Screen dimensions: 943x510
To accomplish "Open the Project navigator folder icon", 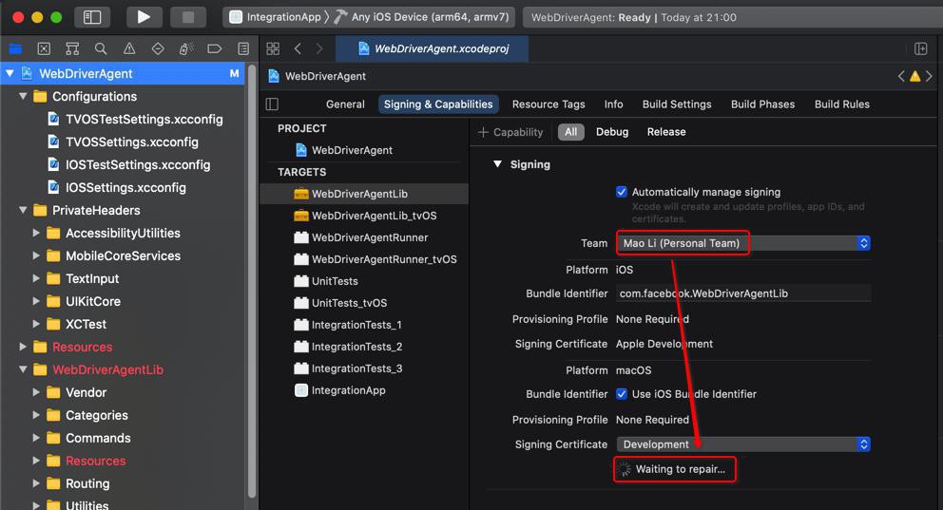I will (x=15, y=48).
